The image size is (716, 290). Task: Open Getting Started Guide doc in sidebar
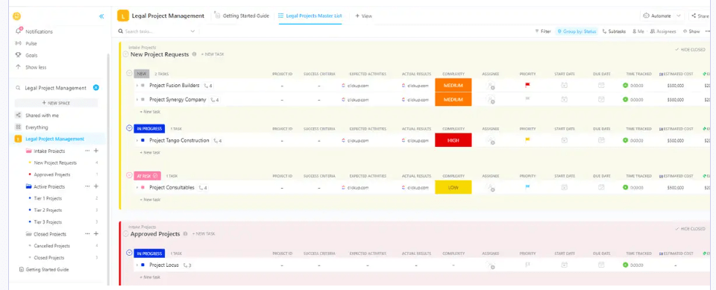point(44,269)
